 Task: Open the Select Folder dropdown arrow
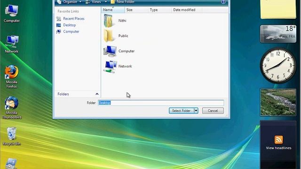click(x=196, y=111)
